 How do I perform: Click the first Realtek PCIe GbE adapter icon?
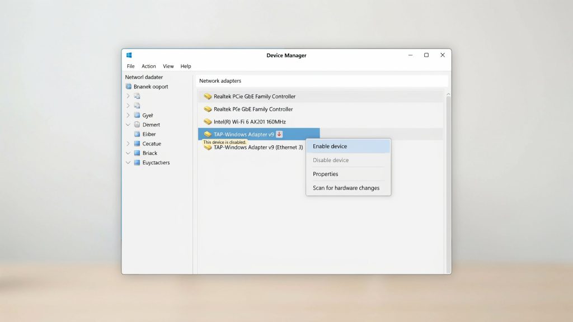(x=208, y=96)
